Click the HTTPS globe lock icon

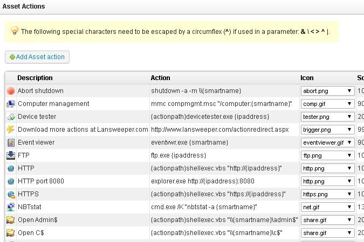coord(11,194)
